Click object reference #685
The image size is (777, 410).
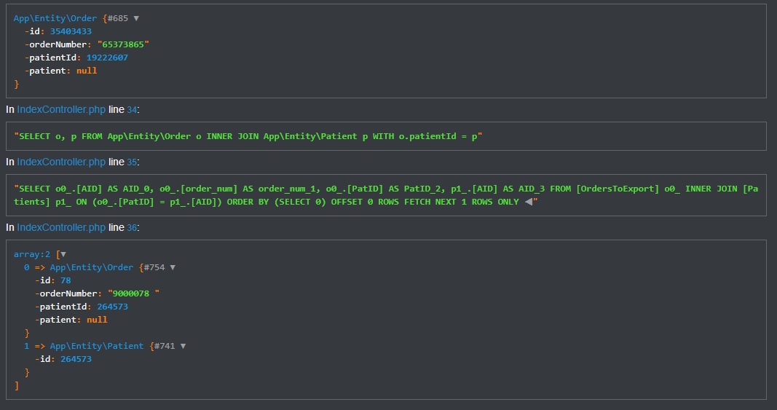[118, 18]
